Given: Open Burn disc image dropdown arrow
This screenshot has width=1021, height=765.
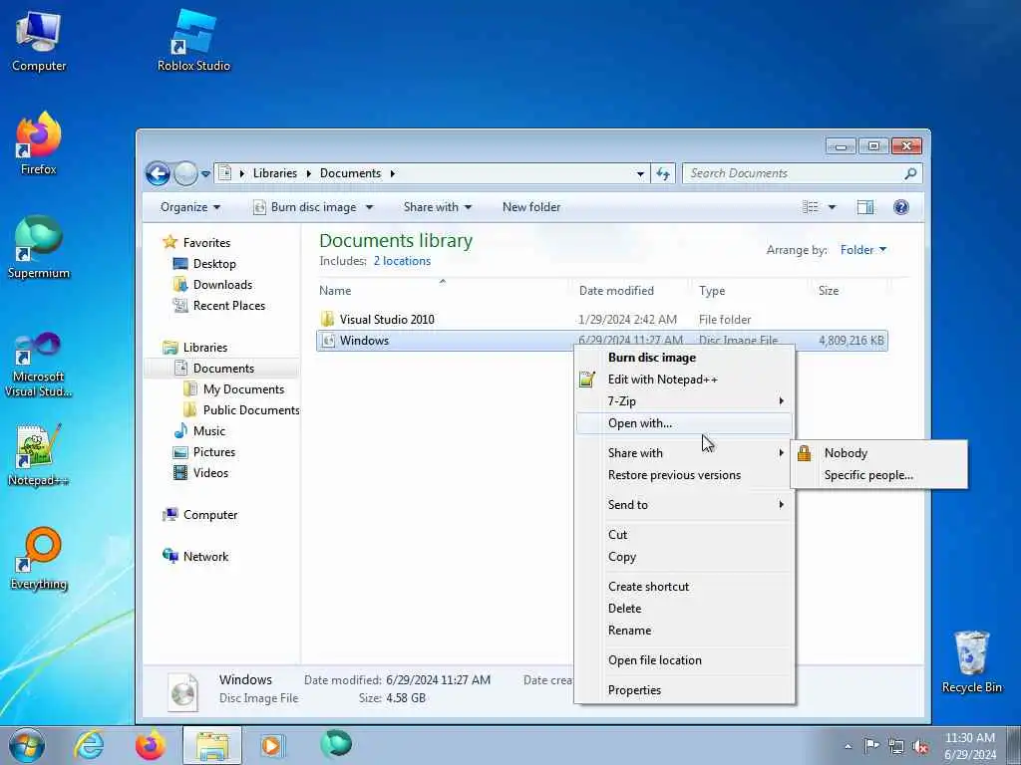Looking at the screenshot, I should pyautogui.click(x=369, y=207).
